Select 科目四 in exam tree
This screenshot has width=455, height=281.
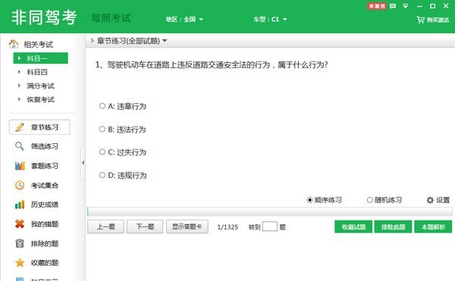[x=37, y=72]
